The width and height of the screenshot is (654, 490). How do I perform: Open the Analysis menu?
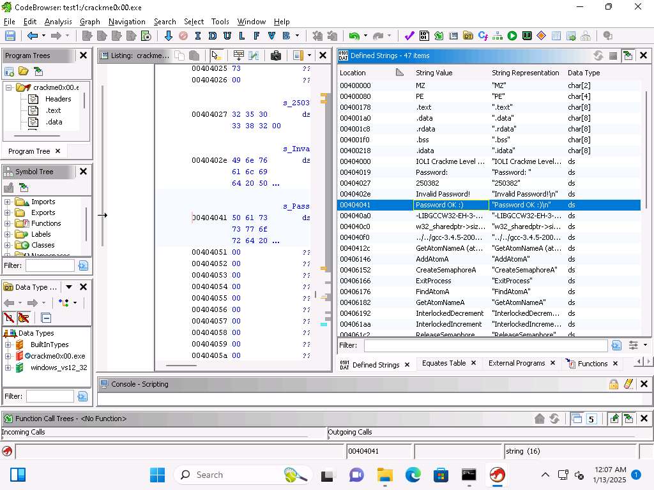tap(58, 22)
